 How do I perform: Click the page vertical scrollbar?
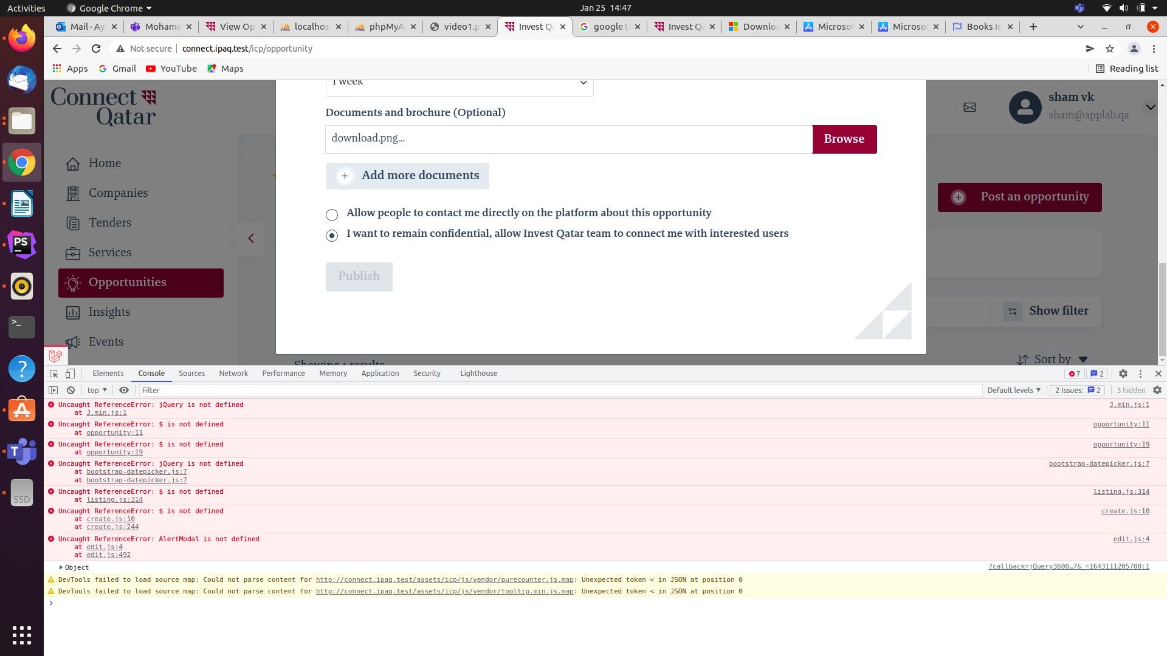pyautogui.click(x=1162, y=310)
